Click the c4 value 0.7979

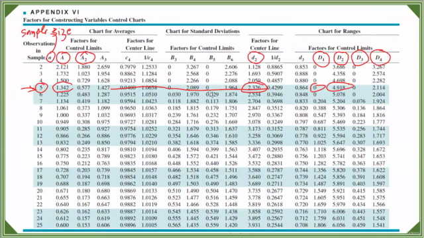[129, 67]
